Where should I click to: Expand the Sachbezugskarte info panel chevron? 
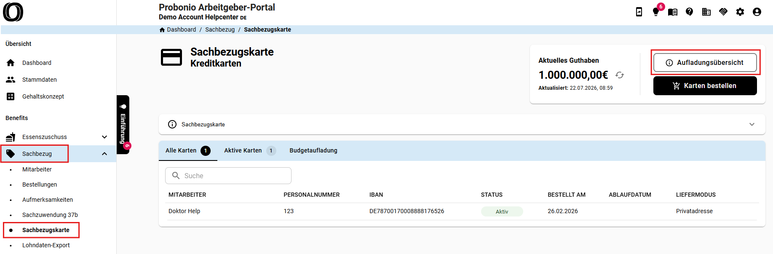point(752,124)
